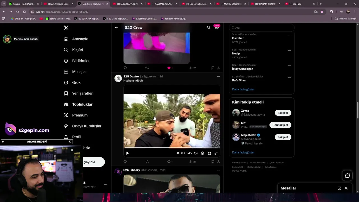Viewport: 359px width, 202px height.
Task: Mute the S2G Dextro video volume
Action: [196, 153]
